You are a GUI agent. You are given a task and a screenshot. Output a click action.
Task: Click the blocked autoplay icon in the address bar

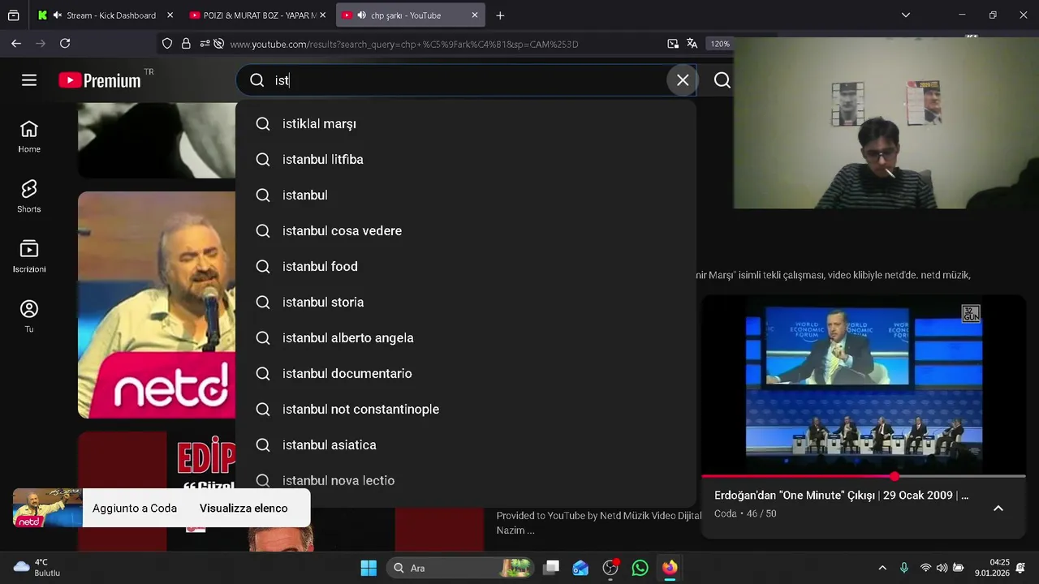click(x=218, y=44)
